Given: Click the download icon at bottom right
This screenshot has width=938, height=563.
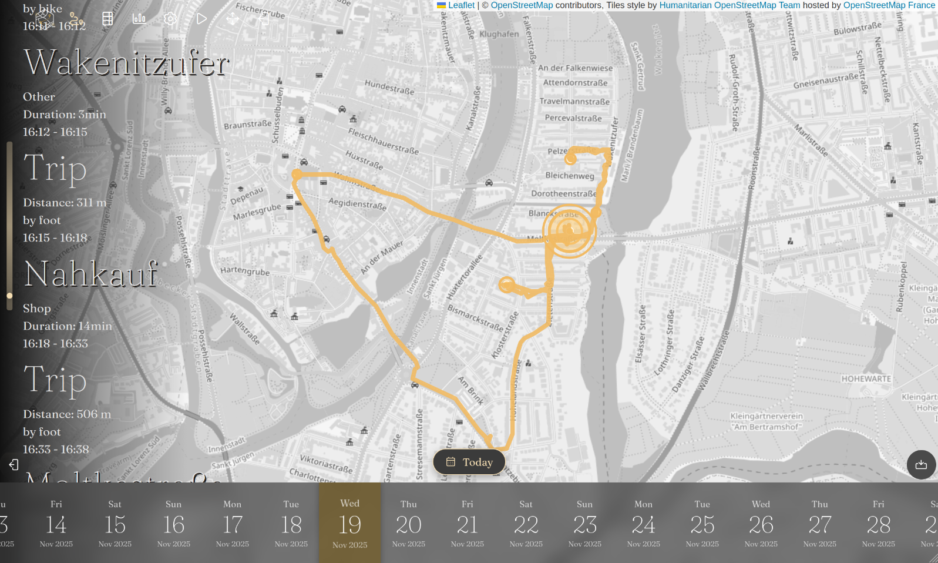Looking at the screenshot, I should point(921,465).
